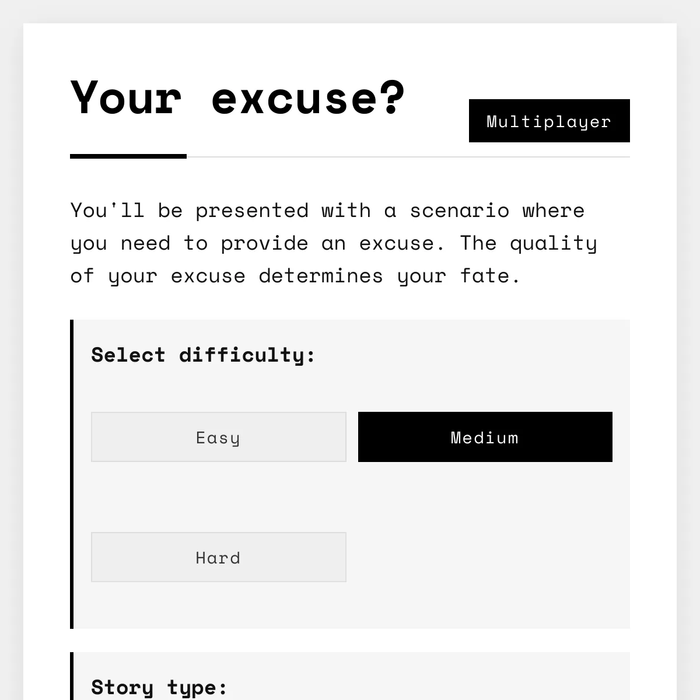Click "You'll" at the start of the description

[x=107, y=211]
